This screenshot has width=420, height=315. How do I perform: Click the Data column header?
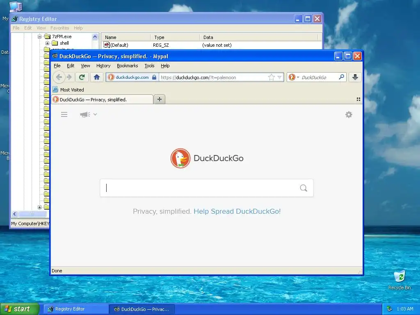[258, 37]
